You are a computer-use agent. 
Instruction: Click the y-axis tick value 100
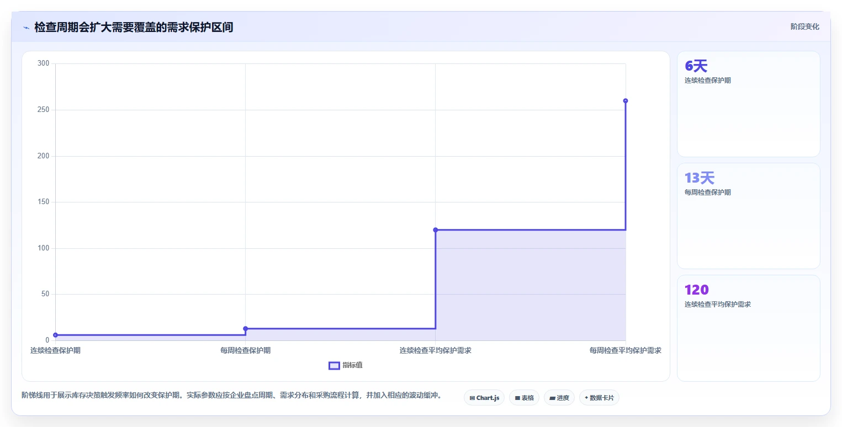tap(43, 248)
